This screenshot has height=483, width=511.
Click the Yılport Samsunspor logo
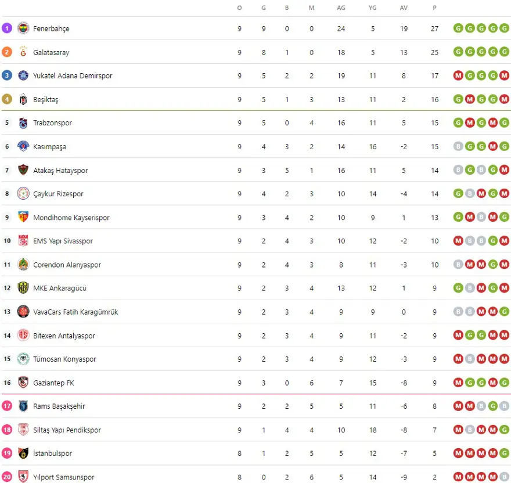(23, 477)
